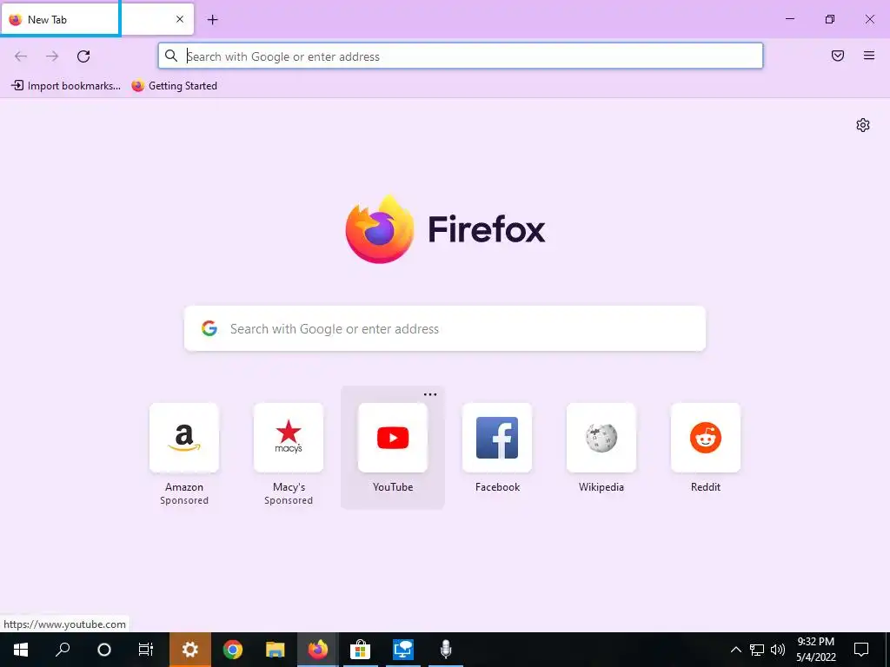Save to Pocket icon
Image resolution: width=890 pixels, height=667 pixels.
838,56
